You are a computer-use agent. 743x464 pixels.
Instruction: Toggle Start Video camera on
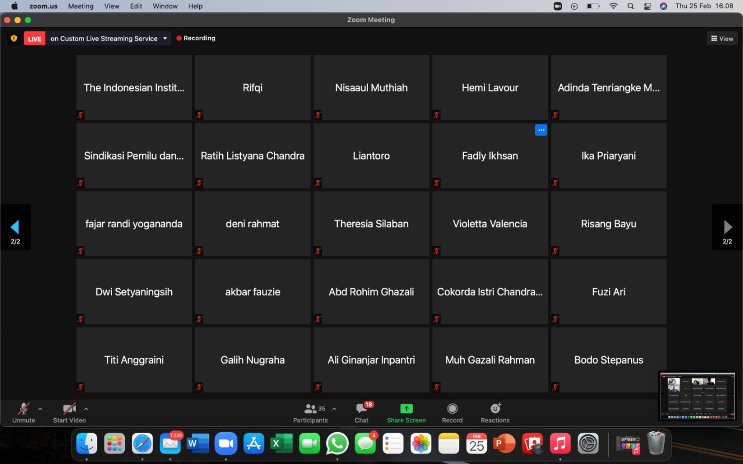69,409
